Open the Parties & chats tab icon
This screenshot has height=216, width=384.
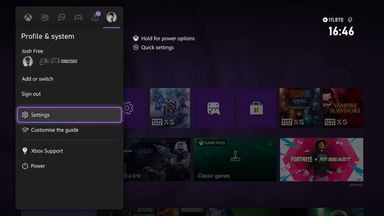click(x=61, y=17)
